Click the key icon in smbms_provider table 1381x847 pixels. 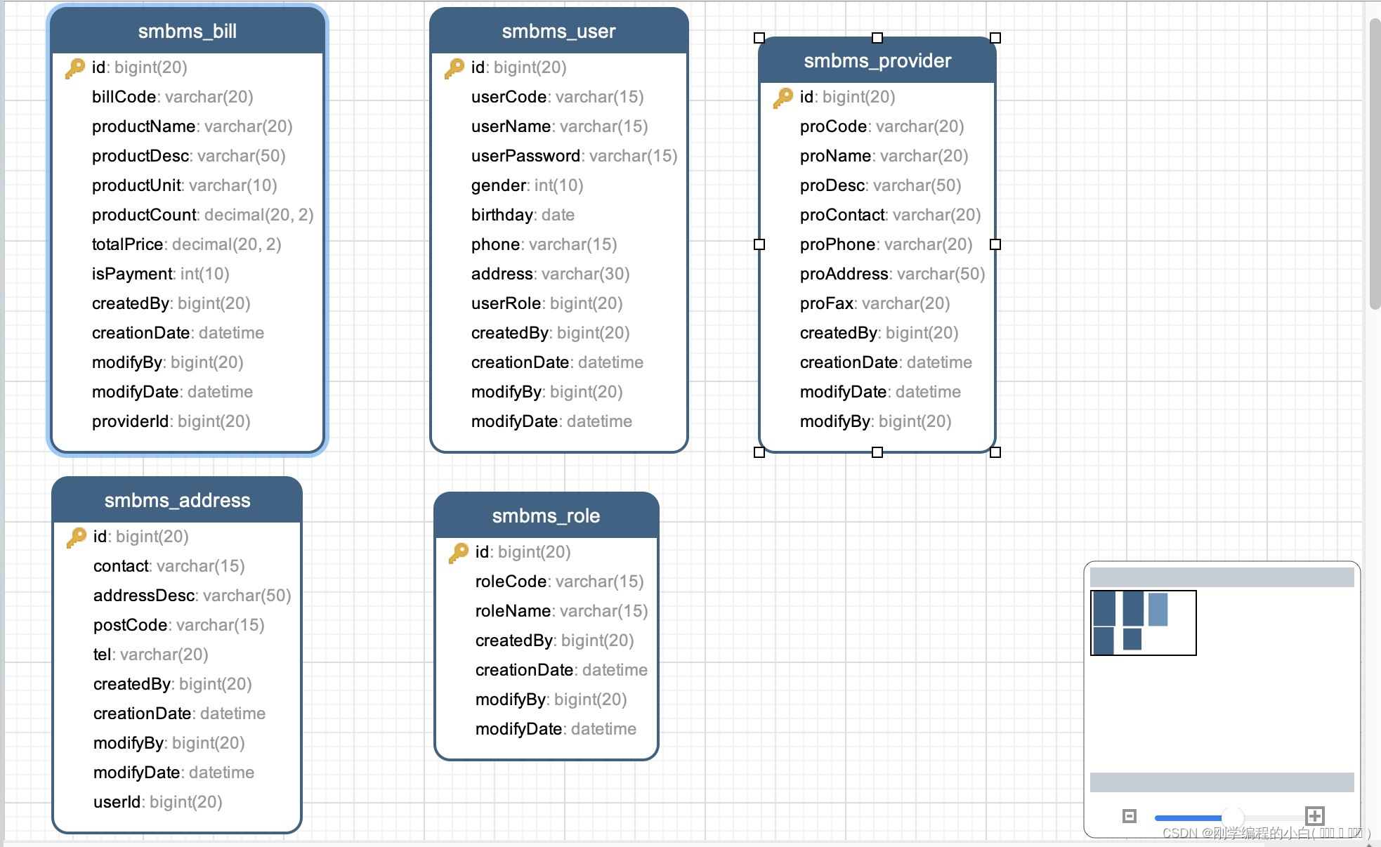click(783, 98)
